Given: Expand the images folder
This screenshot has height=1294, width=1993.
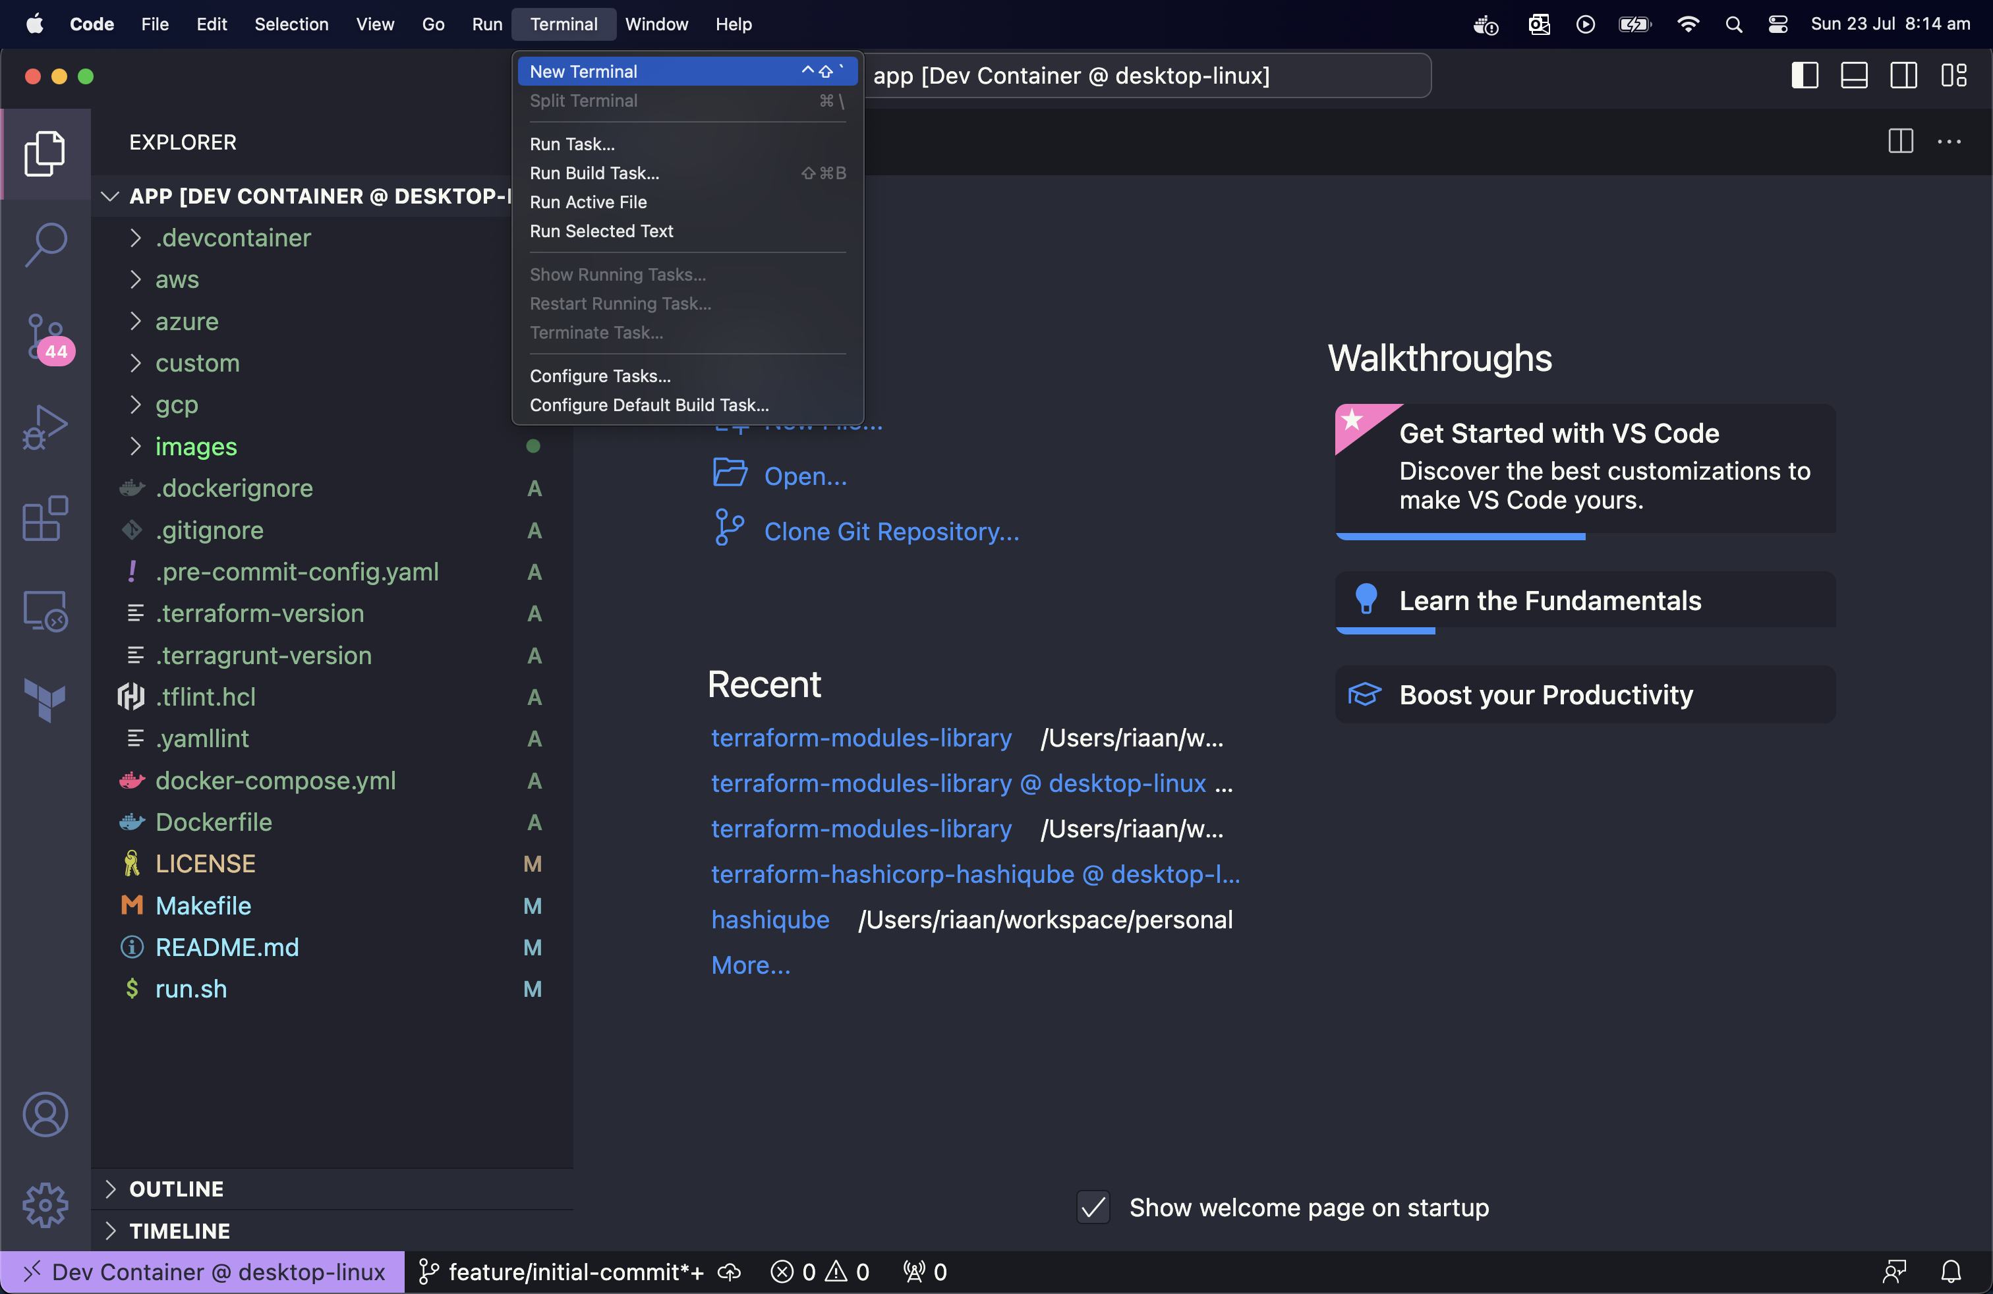Looking at the screenshot, I should coord(136,446).
